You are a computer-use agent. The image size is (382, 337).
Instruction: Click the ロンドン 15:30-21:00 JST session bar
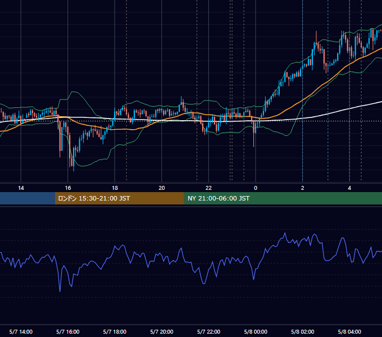119,198
